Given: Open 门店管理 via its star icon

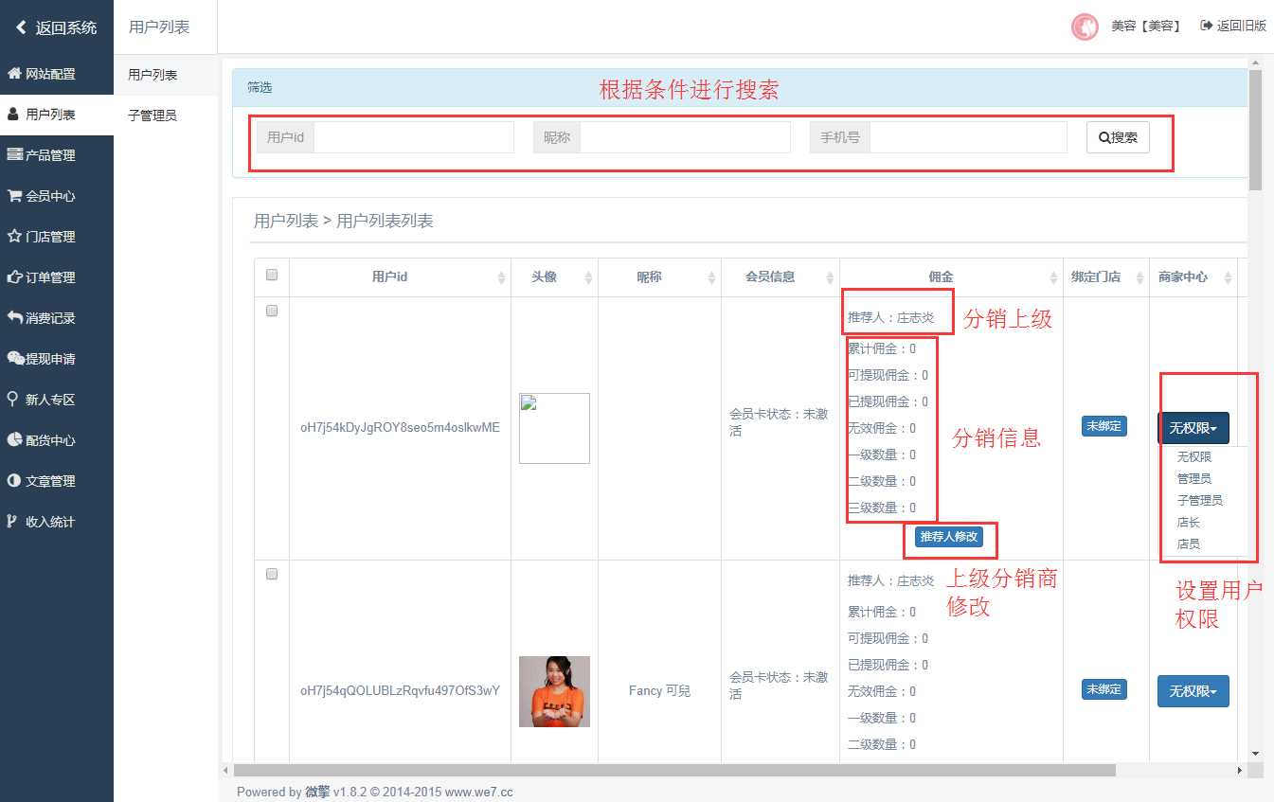Looking at the screenshot, I should [x=14, y=237].
